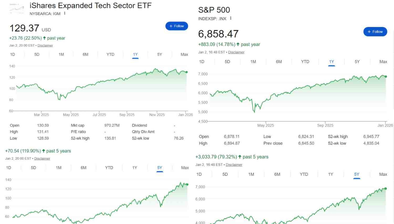Choose 1Y tab on IGM five-year chart
This screenshot has width=394, height=224.
[x=135, y=168]
